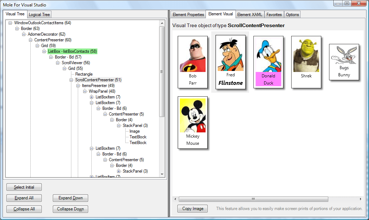The width and height of the screenshot is (369, 220).
Task: Maximize the Mole For Visual Studio window
Action: (x=347, y=3)
